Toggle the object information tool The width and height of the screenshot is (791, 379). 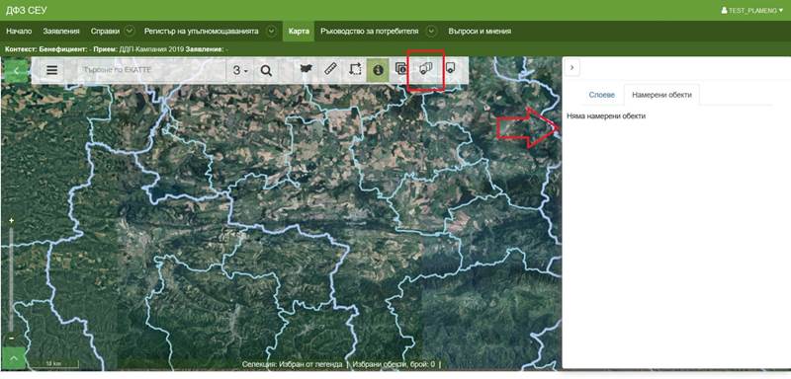(378, 70)
